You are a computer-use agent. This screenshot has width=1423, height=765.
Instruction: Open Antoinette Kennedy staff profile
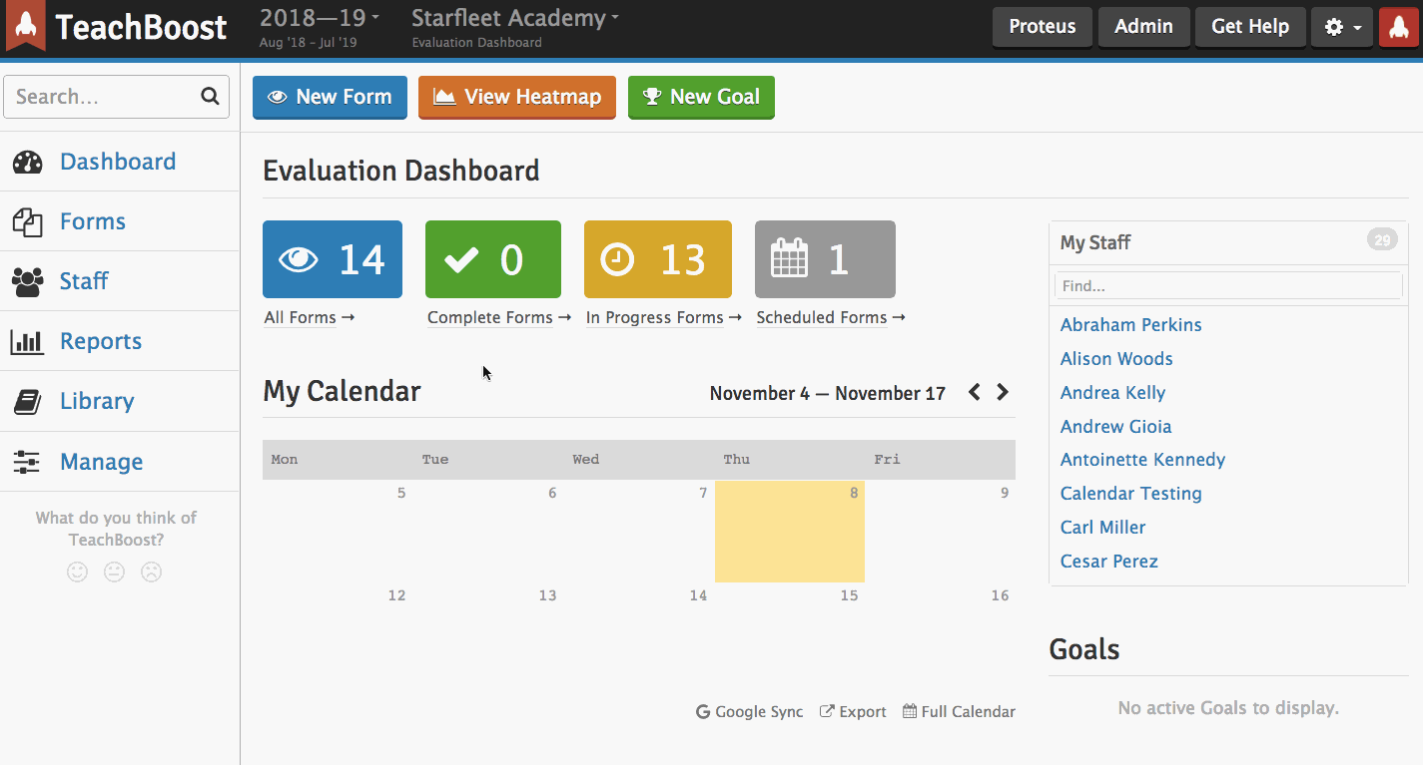tap(1142, 460)
